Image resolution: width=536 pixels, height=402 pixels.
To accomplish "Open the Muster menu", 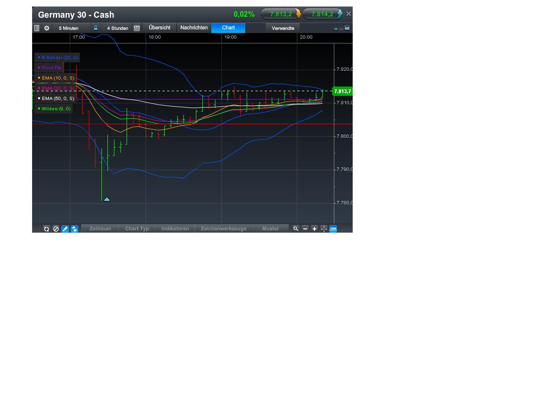I will 270,228.
